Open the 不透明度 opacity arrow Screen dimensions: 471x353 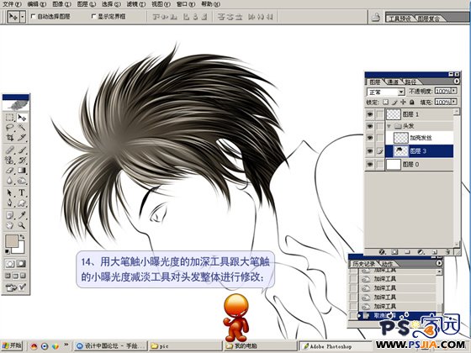pyautogui.click(x=454, y=91)
